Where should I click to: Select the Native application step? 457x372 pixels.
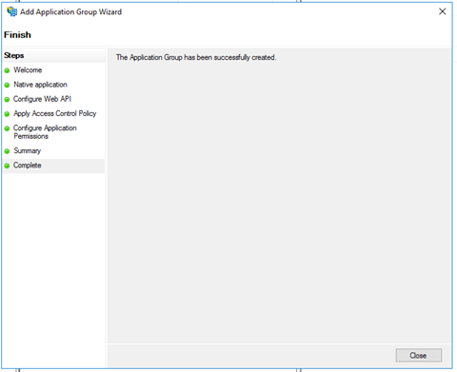pos(40,85)
